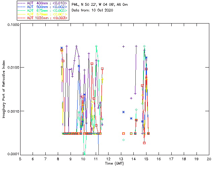215x172 pixels.
Task: Click the isolated purple plus at top near 13h
Action: coord(123,47)
